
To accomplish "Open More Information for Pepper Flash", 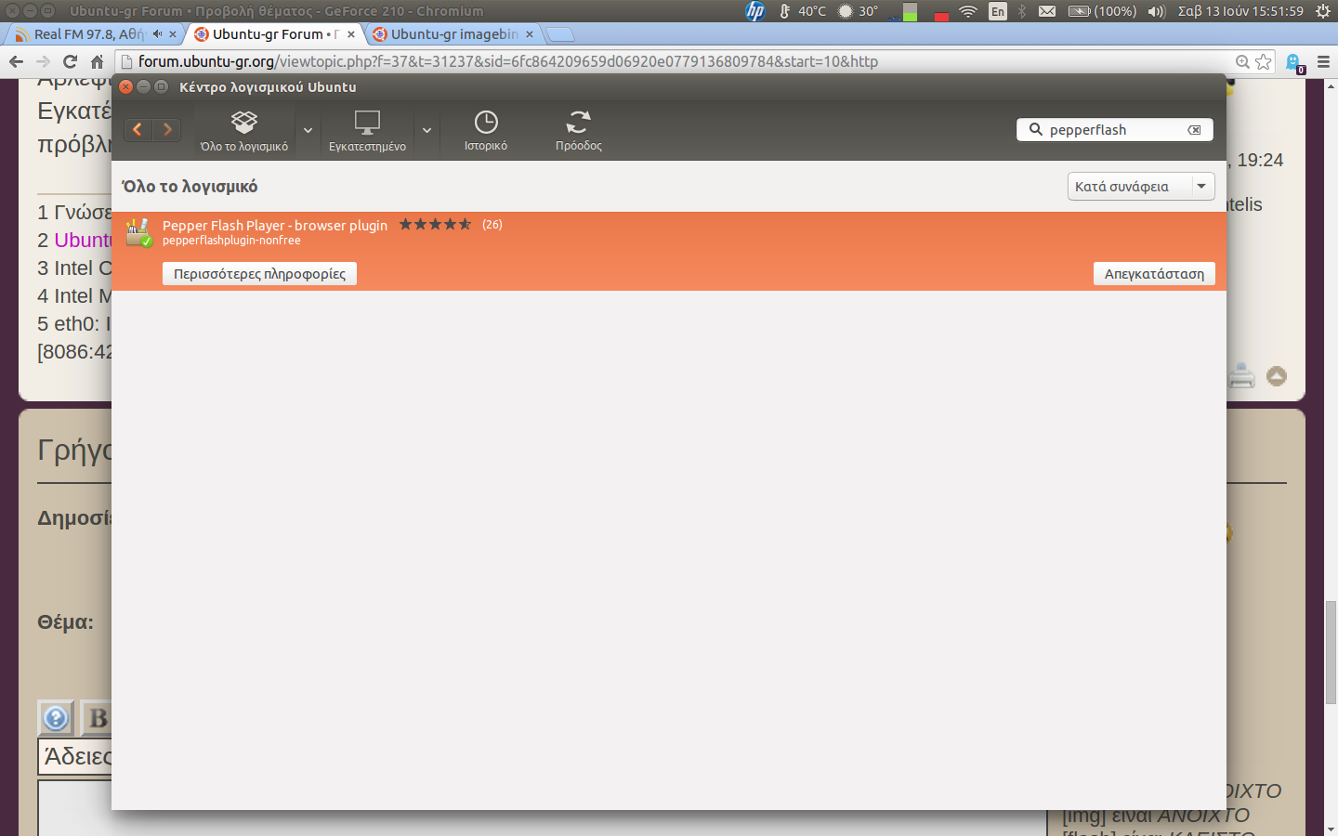I will 259,274.
